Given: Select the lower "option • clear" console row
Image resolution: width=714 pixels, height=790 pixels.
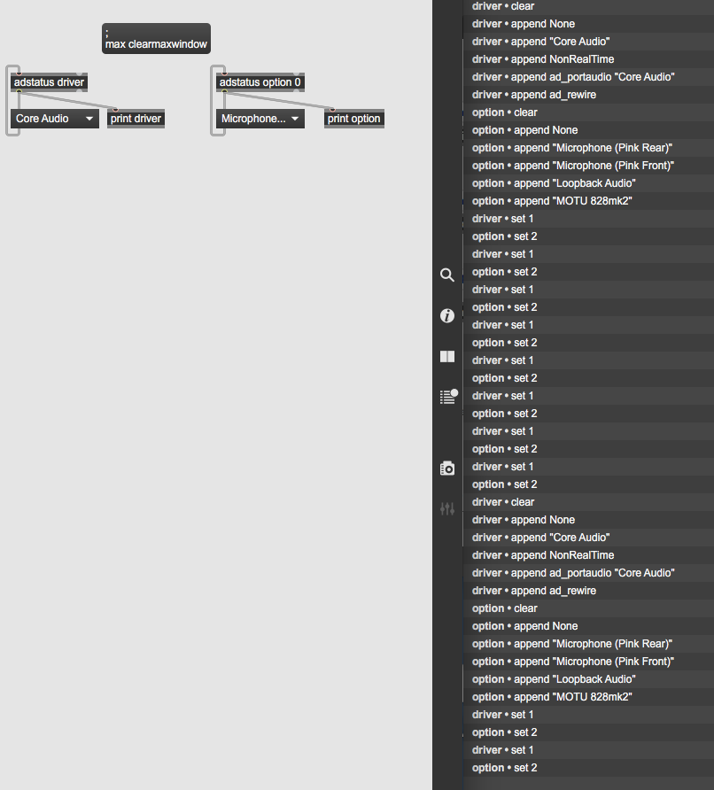Looking at the screenshot, I should (588, 608).
